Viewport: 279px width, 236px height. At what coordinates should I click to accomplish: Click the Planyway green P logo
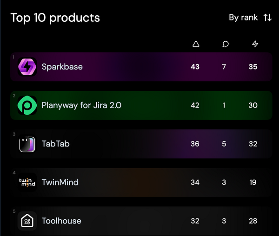click(27, 105)
